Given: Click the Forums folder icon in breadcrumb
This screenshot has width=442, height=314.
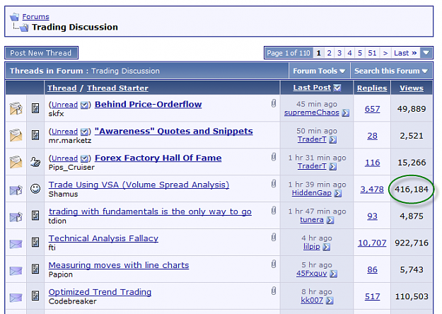Looking at the screenshot, I should (x=14, y=17).
